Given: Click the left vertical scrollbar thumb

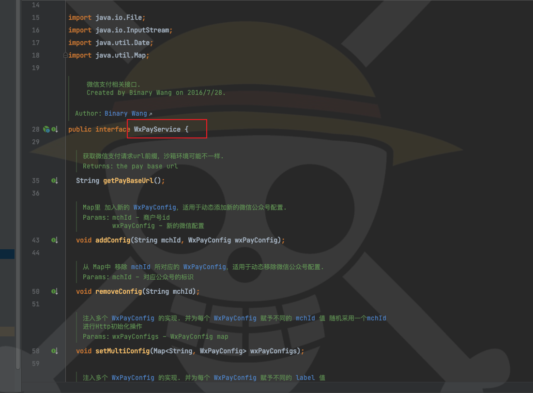Looking at the screenshot, I should coord(18,184).
